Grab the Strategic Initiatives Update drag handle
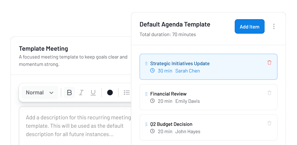297x145 pixels. (x=146, y=64)
